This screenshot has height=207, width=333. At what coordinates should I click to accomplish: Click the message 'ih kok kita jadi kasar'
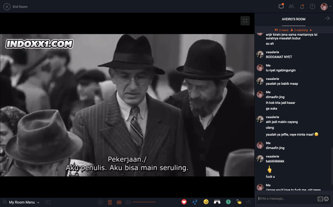pyautogui.click(x=280, y=102)
